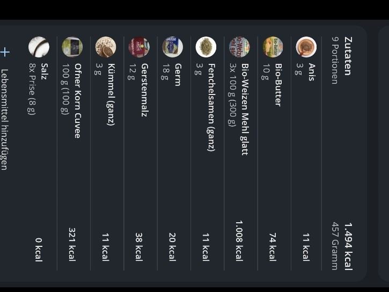This screenshot has height=292, width=389.
Task: Select the Bio-Weizen Mehl glatt name
Action: [x=245, y=109]
